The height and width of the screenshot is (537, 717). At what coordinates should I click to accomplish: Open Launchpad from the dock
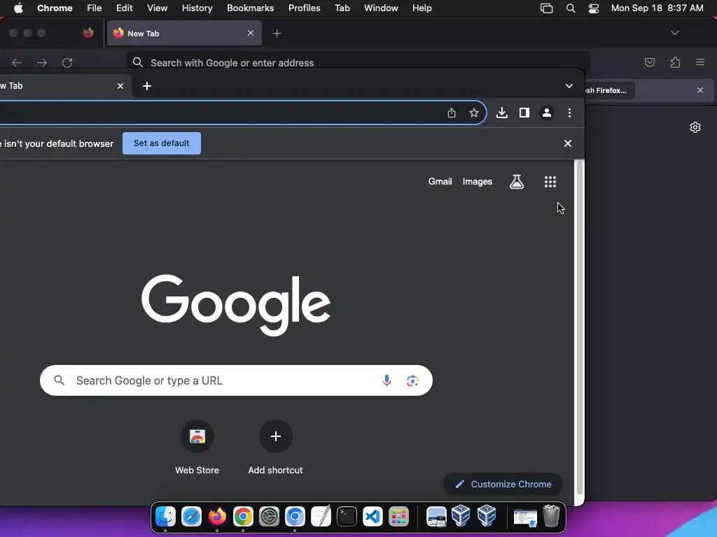click(398, 517)
